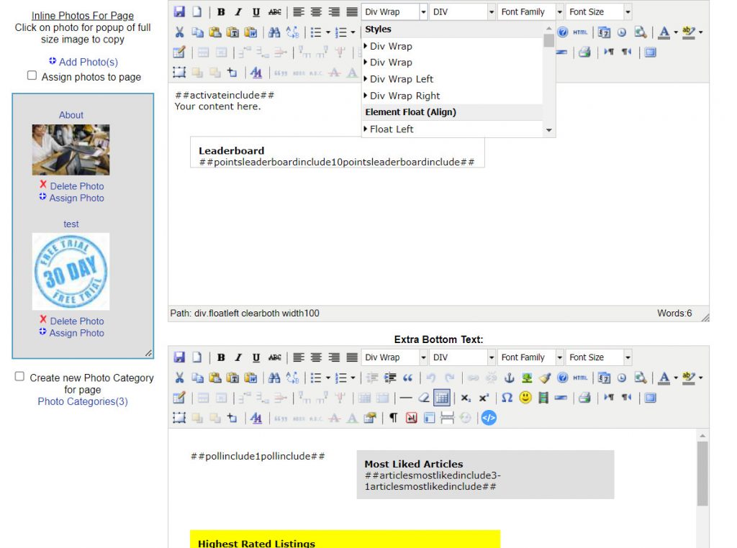737x548 pixels.
Task: Click Insert Anchor icon in bottom editor
Action: point(509,378)
